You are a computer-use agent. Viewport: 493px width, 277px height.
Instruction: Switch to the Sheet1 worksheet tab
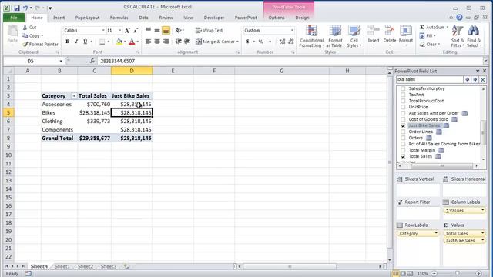coord(62,266)
